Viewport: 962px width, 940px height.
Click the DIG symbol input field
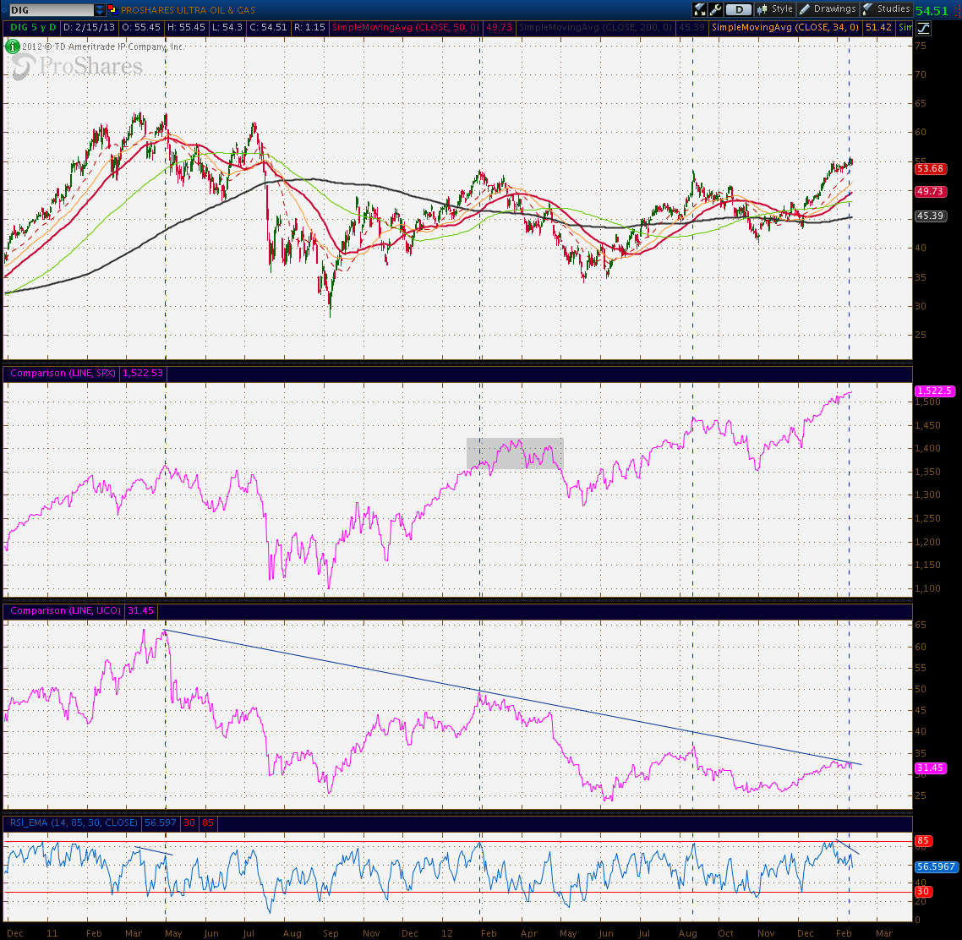(x=52, y=10)
